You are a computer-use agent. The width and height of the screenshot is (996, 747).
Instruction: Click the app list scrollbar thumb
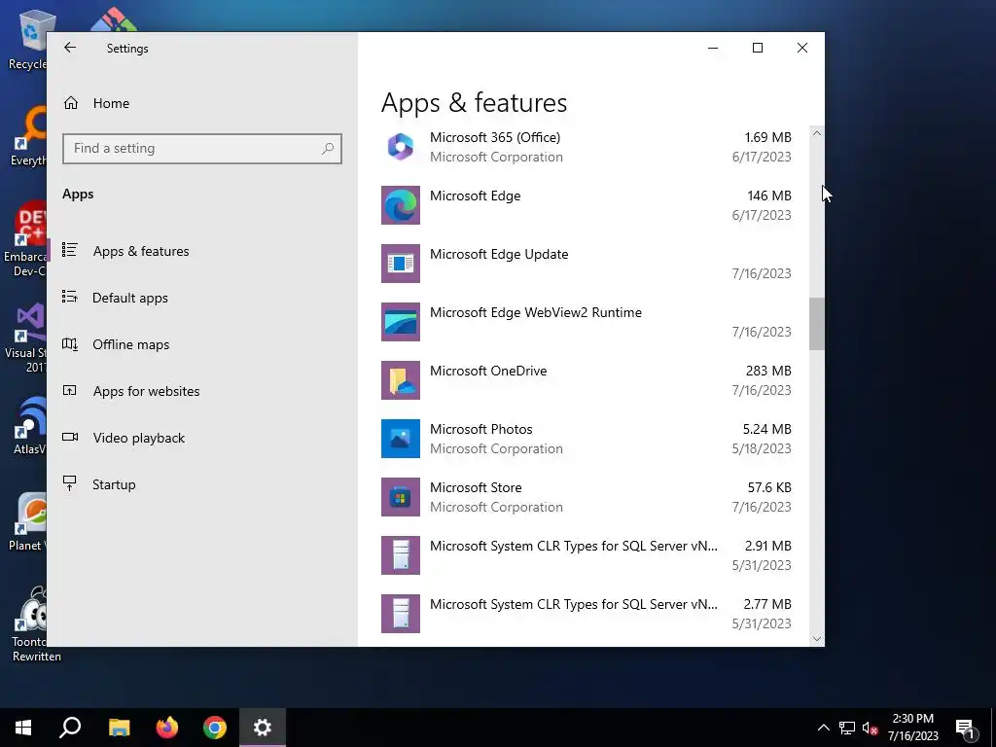(817, 323)
